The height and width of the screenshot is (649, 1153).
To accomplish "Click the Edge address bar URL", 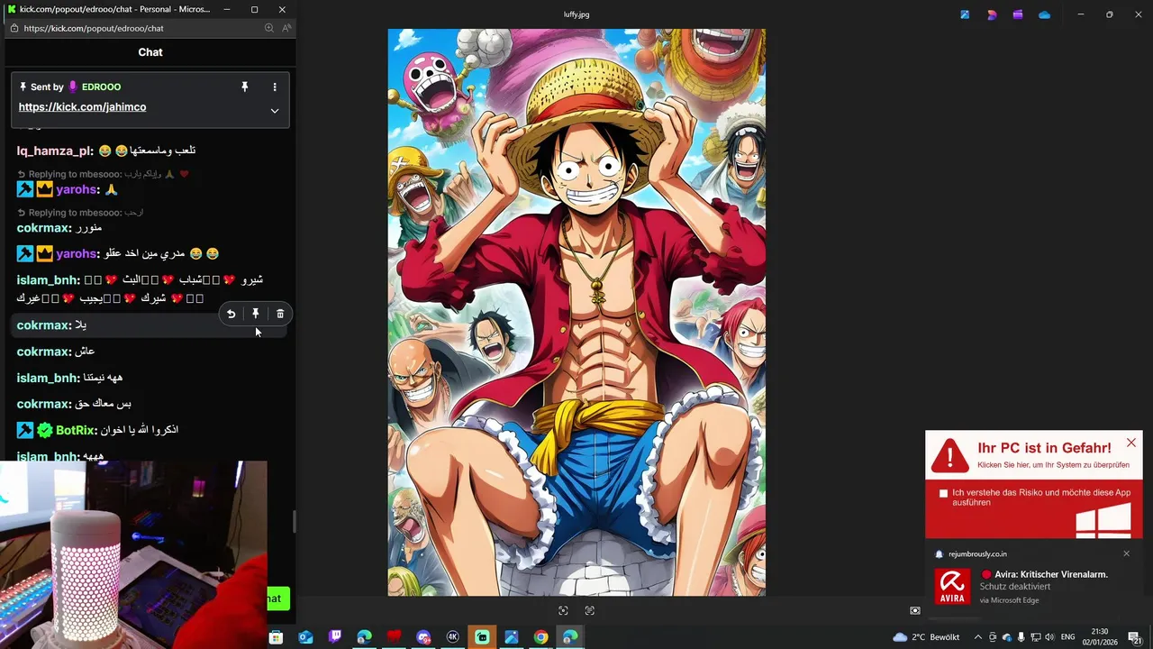I will [94, 28].
